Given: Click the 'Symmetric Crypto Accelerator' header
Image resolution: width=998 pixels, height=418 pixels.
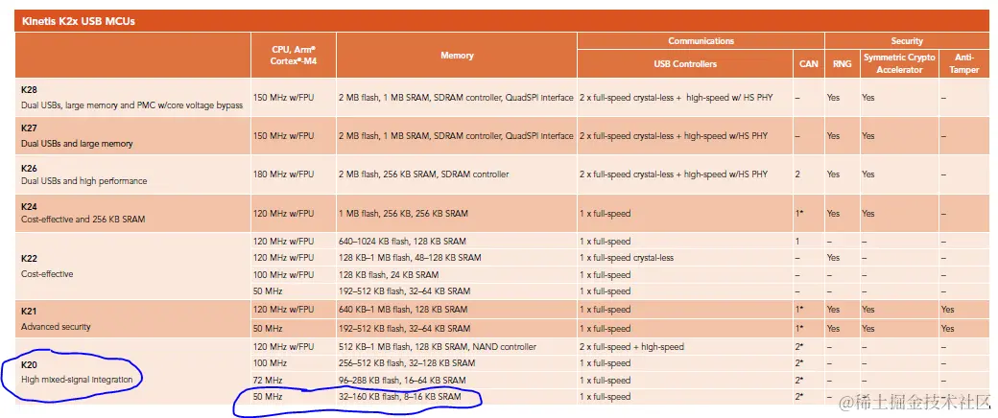Looking at the screenshot, I should [899, 63].
